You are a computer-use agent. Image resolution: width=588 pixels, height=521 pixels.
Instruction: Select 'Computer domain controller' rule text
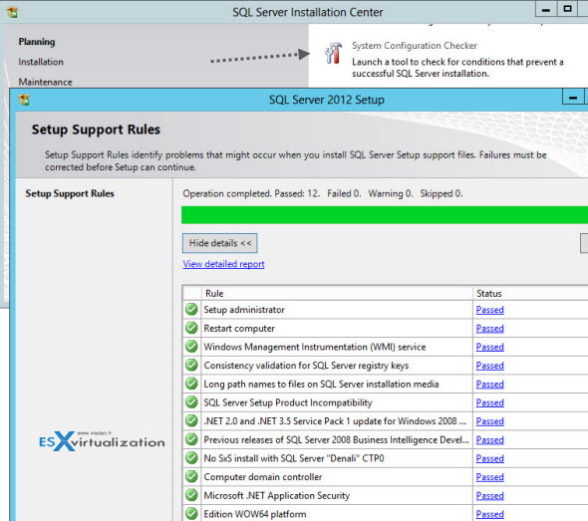tap(263, 477)
